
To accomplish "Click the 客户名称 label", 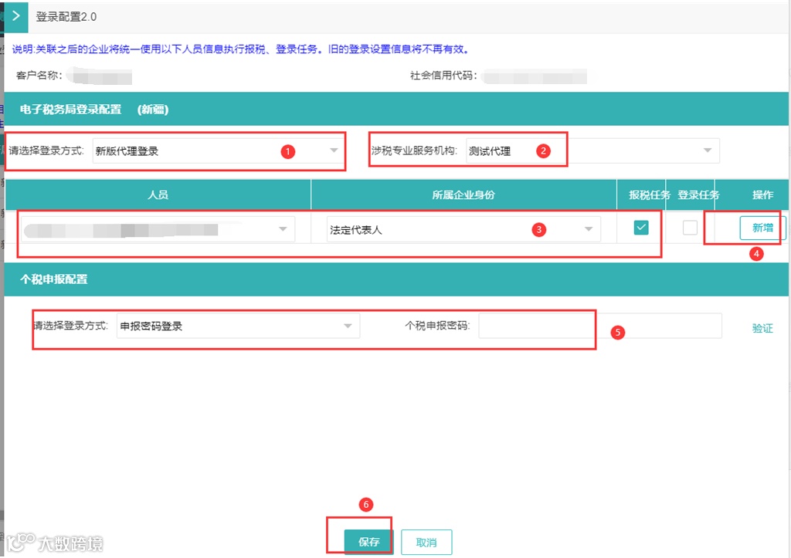I will pos(39,75).
